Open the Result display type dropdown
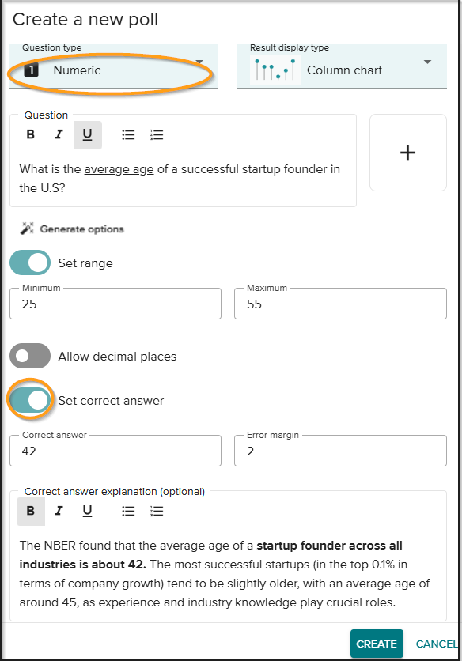 pos(427,62)
